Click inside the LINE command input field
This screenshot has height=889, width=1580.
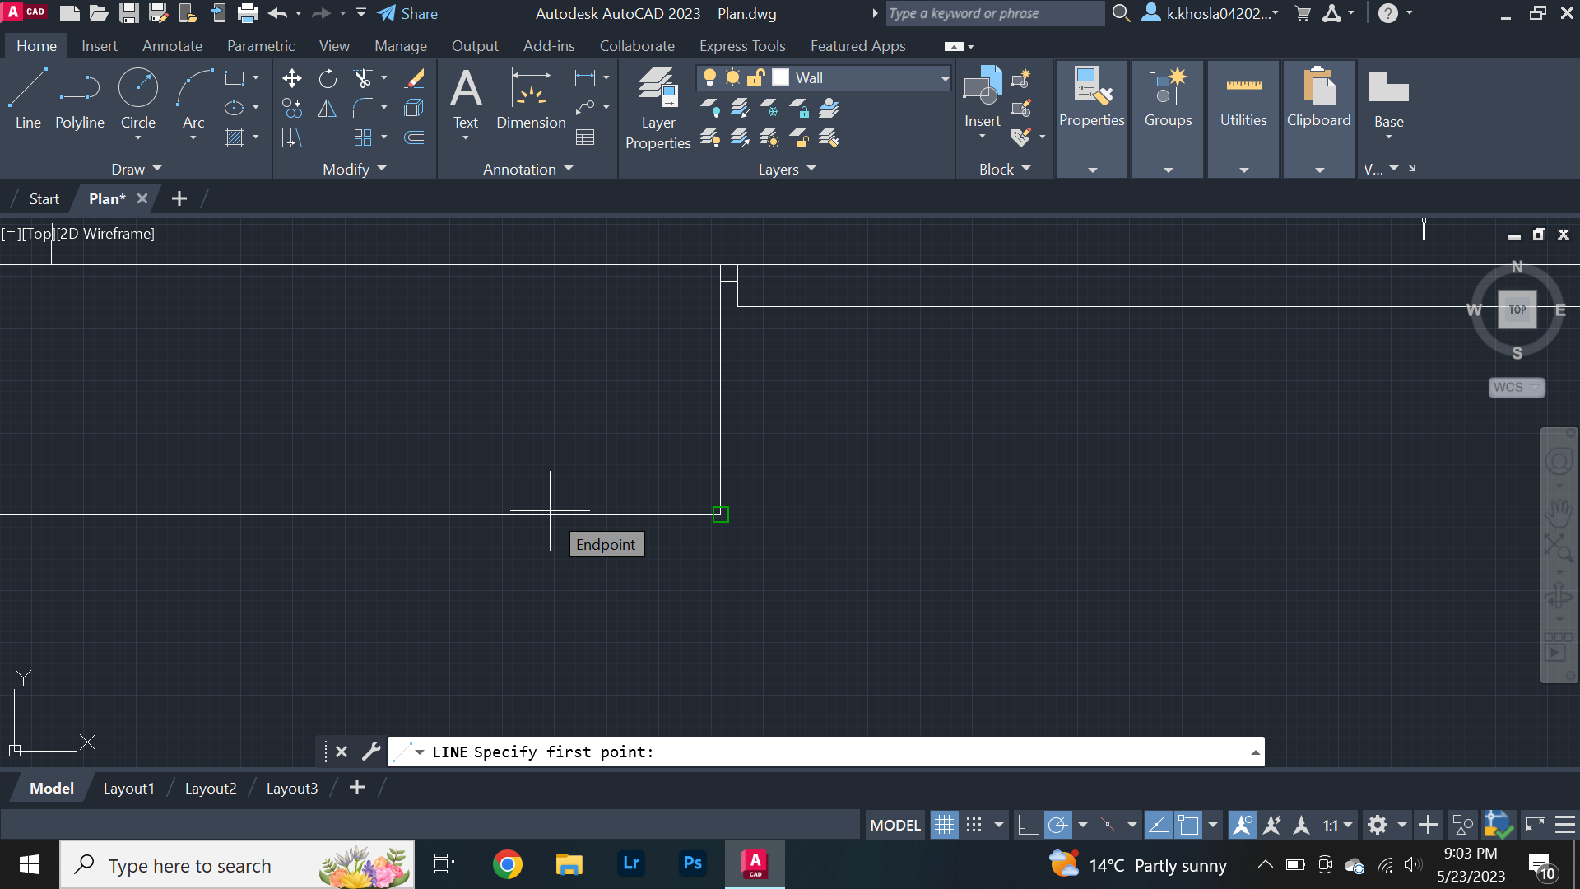823,751
